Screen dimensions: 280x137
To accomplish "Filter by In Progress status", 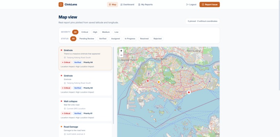I will click(130, 39).
